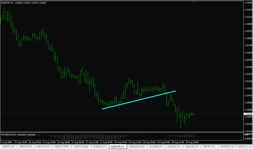The image size is (253, 149).
Task: Click the tab strip scroll arrow
Action: click(251, 147)
